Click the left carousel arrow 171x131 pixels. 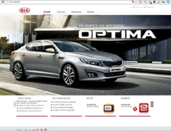click(x=15, y=104)
